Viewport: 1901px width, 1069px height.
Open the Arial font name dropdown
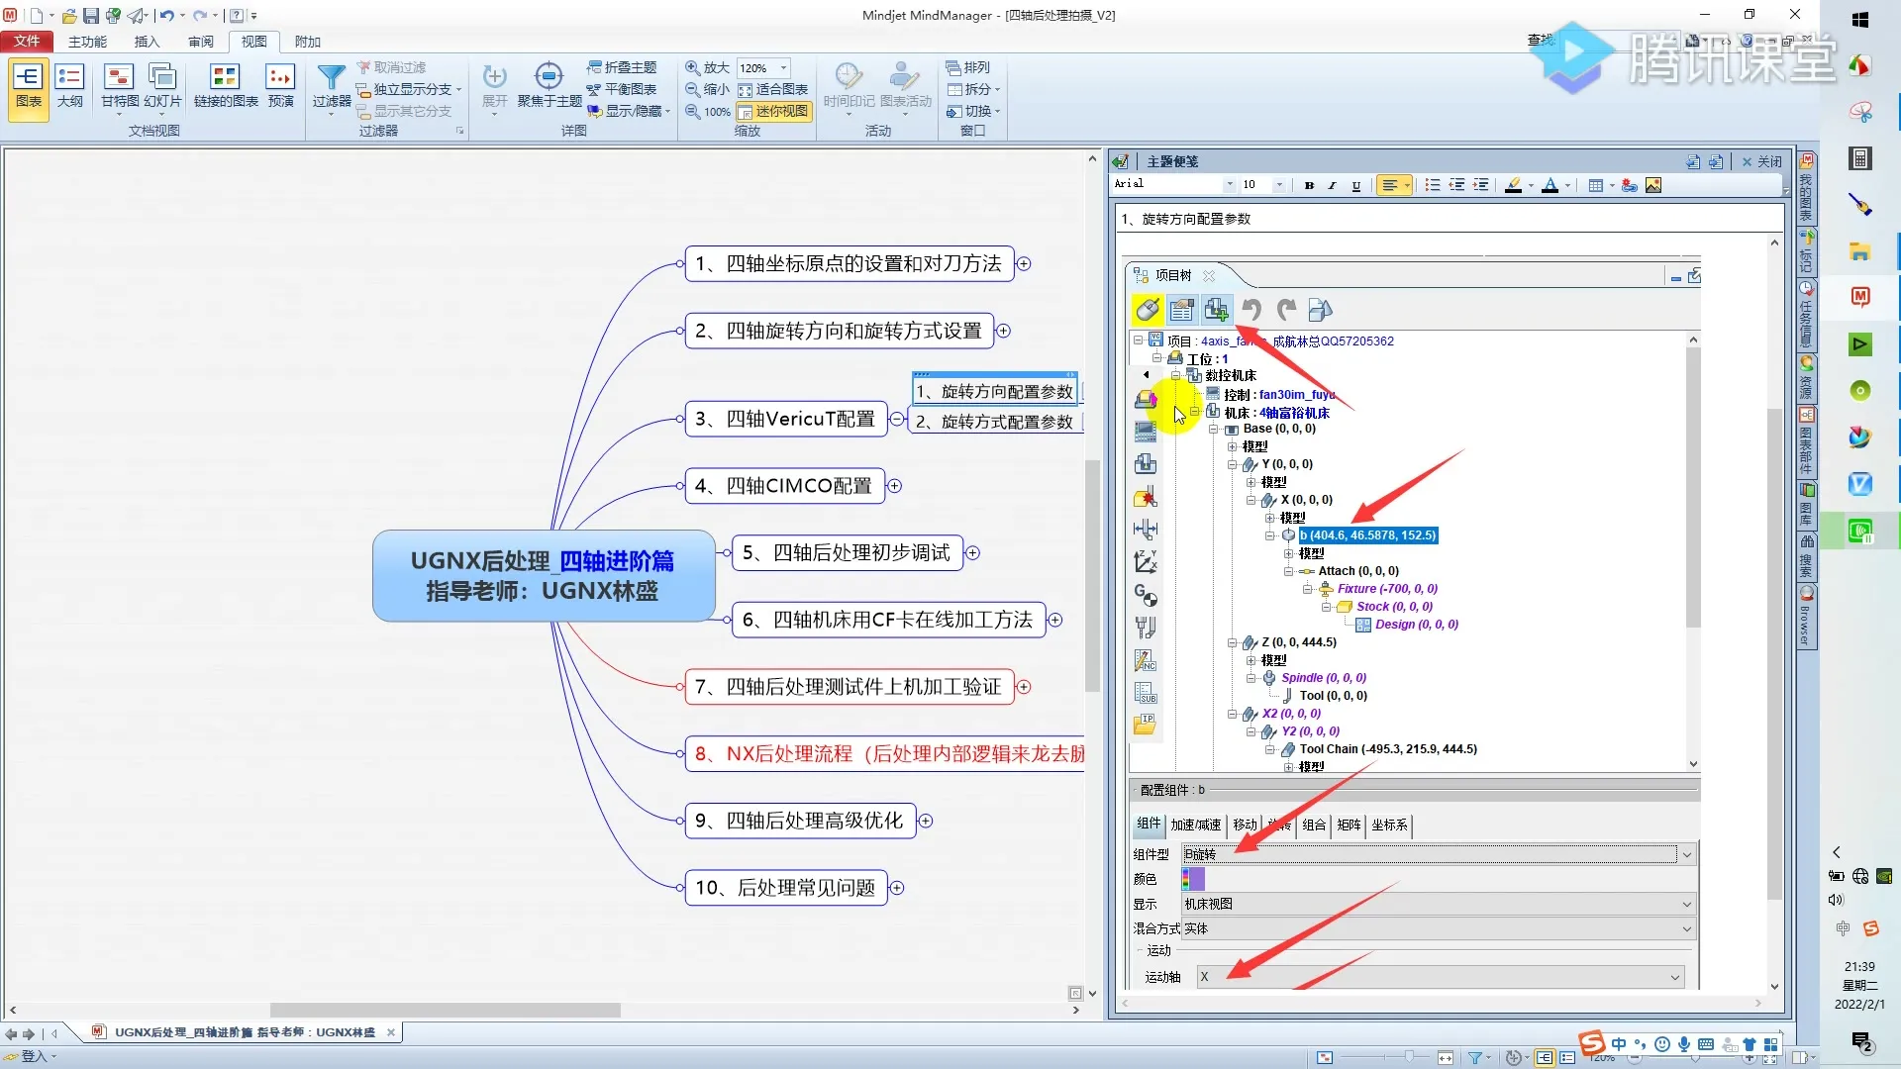coord(1230,185)
